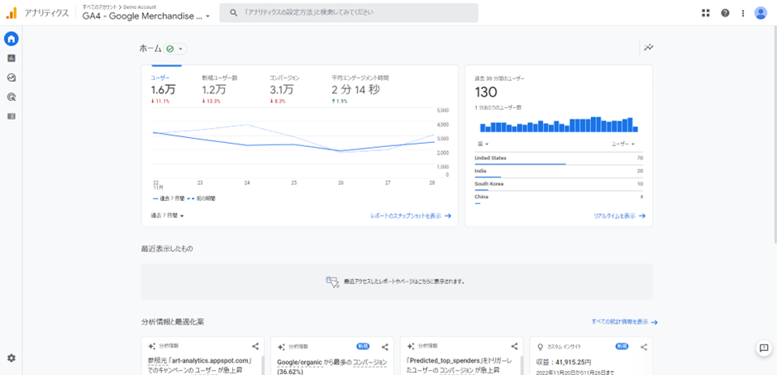Share the Google/organic insight card
The image size is (777, 375).
(x=385, y=347)
